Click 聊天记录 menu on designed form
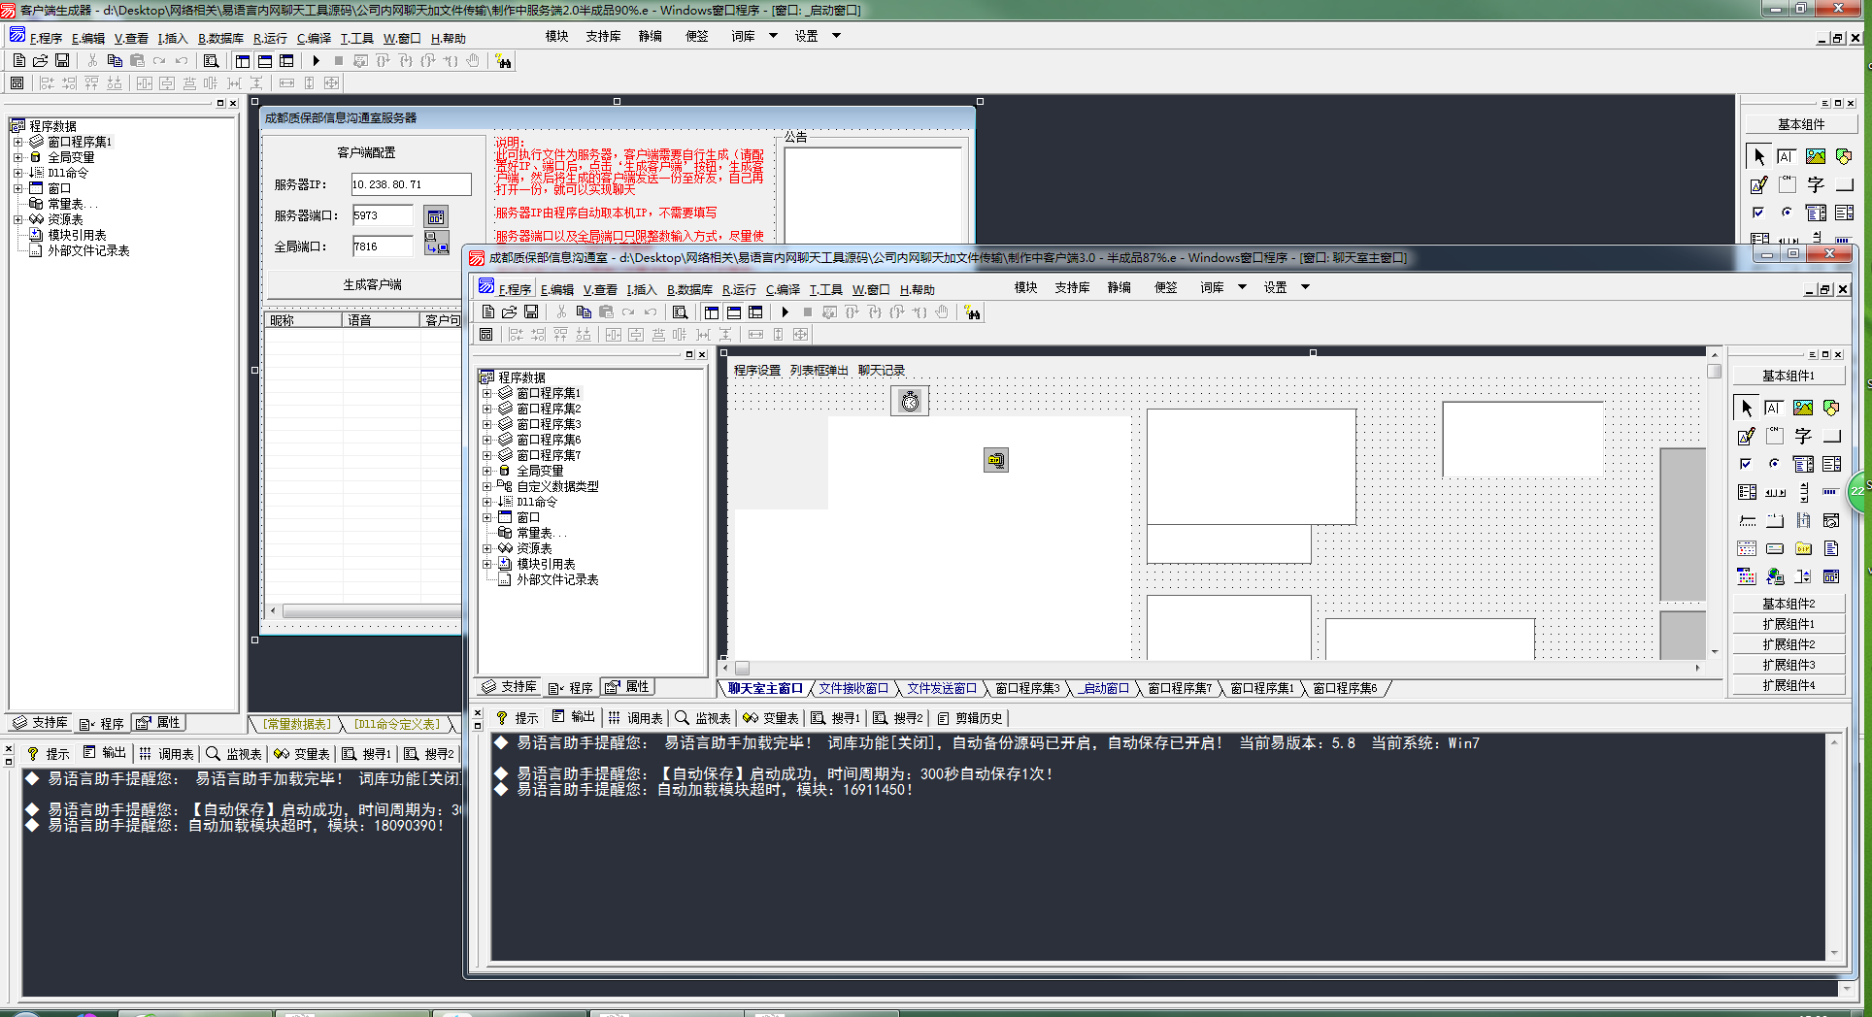 coord(882,371)
